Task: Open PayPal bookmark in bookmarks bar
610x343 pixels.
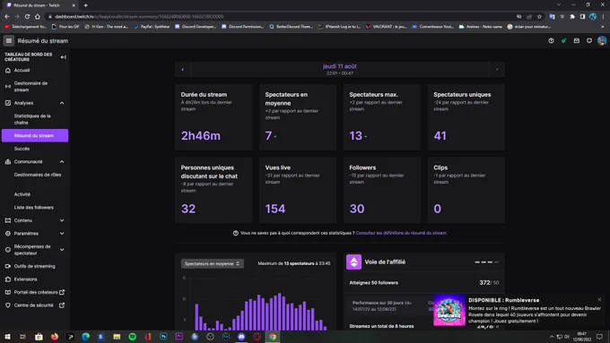Action: (x=152, y=27)
